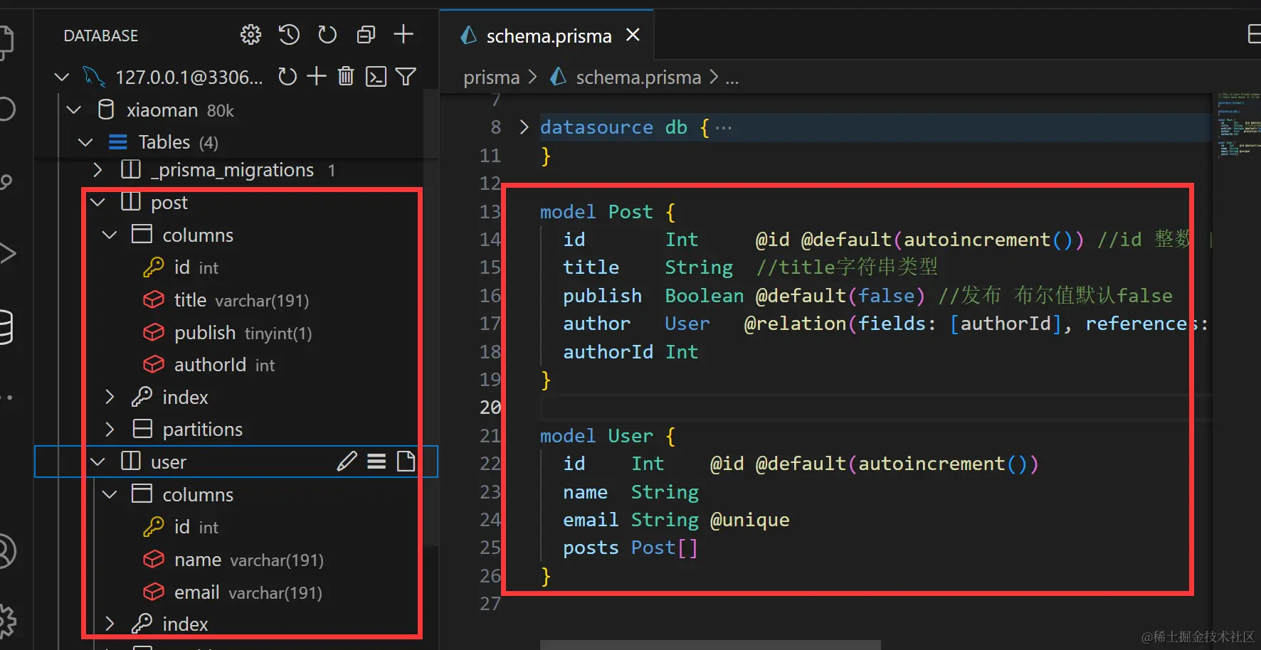Click 'posts Post[]' field line
The height and width of the screenshot is (650, 1261).
click(630, 548)
